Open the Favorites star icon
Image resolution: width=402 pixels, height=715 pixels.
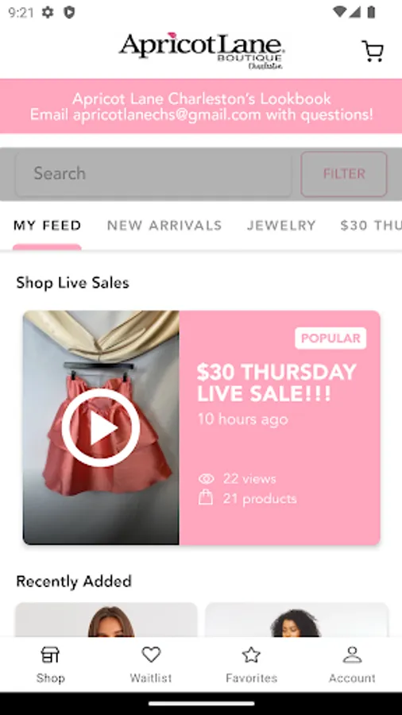(251, 655)
